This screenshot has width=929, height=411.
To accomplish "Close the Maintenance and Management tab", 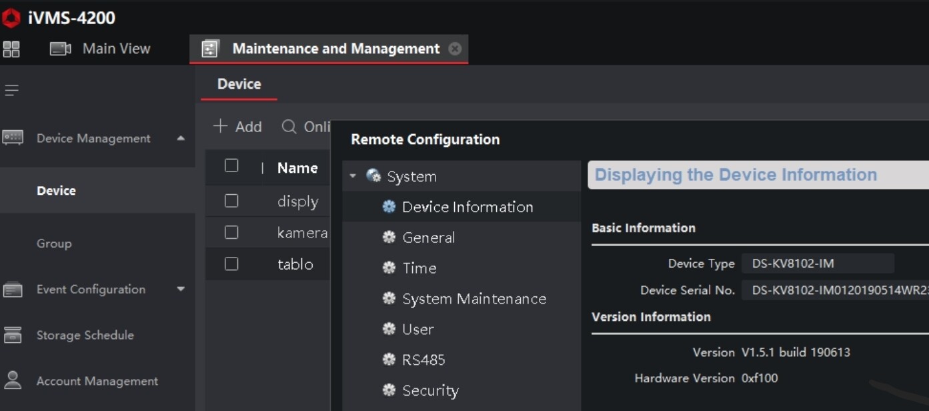I will (x=455, y=49).
